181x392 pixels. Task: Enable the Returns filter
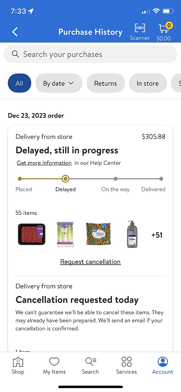click(106, 83)
